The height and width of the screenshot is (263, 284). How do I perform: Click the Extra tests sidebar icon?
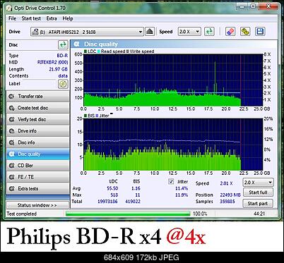click(11, 188)
